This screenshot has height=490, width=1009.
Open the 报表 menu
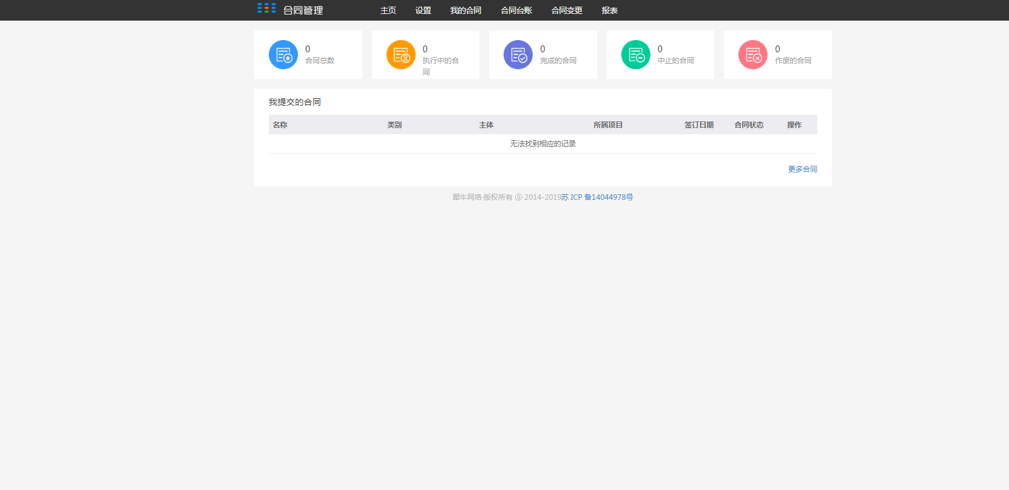[x=610, y=10]
